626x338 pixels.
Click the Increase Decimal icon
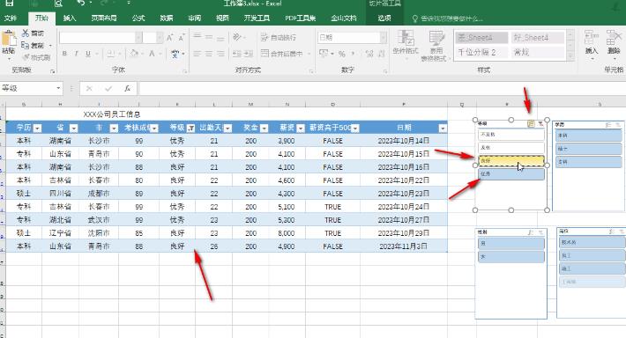(369, 54)
